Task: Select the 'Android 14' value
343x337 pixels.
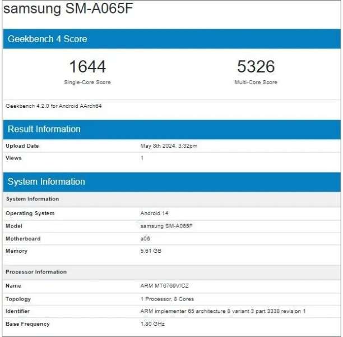Action: point(154,213)
